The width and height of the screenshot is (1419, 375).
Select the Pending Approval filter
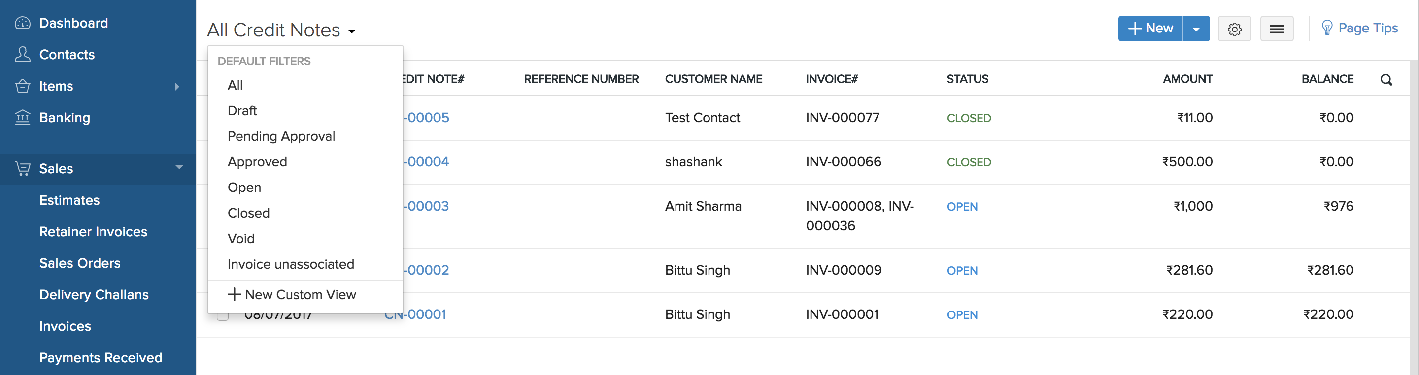click(281, 136)
